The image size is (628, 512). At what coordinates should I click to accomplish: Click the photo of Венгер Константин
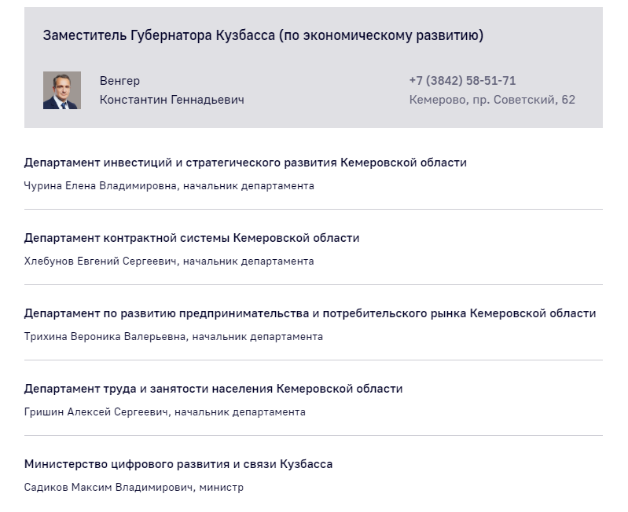pos(62,90)
